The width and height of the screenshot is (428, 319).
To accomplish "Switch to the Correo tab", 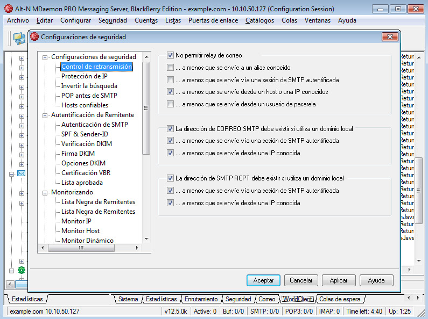I will click(266, 299).
